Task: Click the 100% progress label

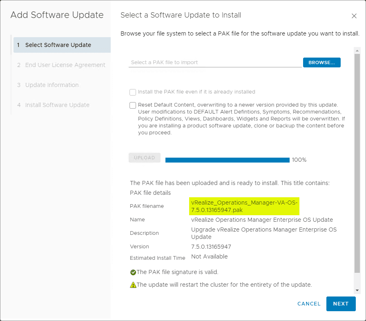Action: click(299, 160)
